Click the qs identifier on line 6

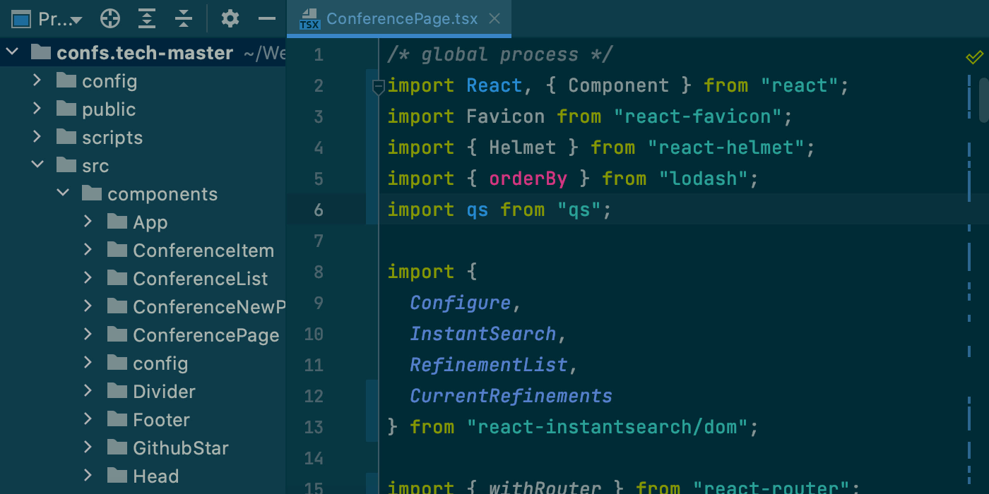[478, 210]
